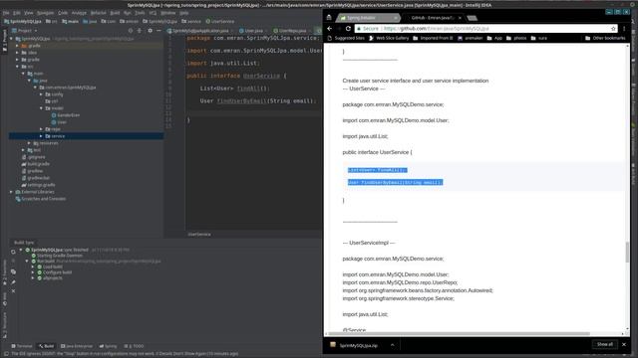The width and height of the screenshot is (638, 358).
Task: Expand the service package folder arrow
Action: tap(41, 136)
